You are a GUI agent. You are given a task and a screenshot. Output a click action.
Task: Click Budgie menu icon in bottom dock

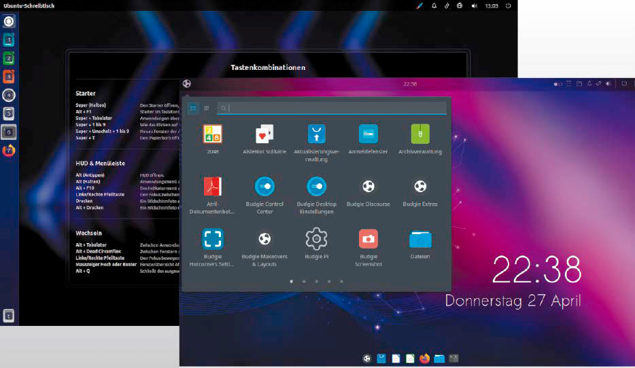366,358
